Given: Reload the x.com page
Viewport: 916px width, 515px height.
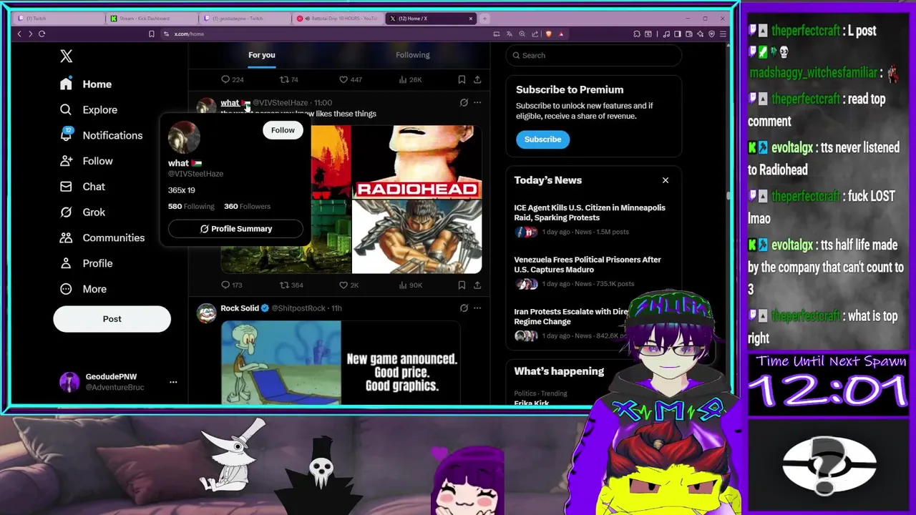Looking at the screenshot, I should [42, 34].
